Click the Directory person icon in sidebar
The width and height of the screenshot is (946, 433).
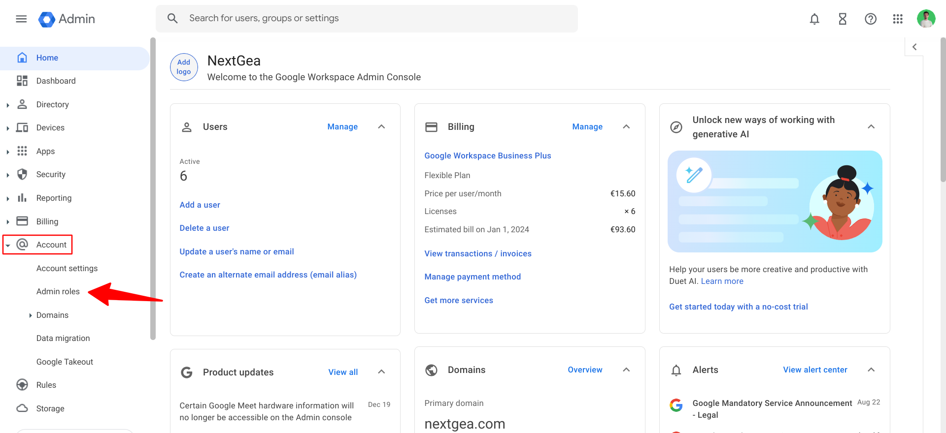point(22,104)
